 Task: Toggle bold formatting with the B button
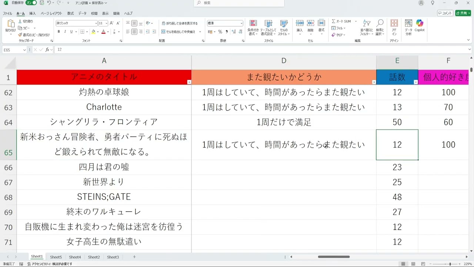point(59,32)
